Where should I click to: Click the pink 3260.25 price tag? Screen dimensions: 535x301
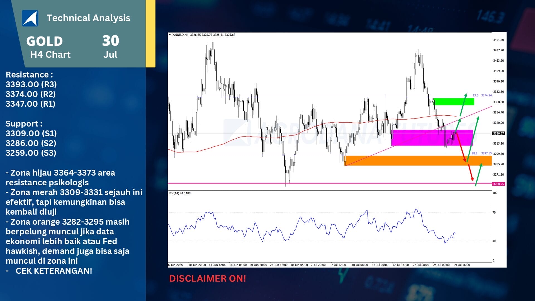point(498,184)
